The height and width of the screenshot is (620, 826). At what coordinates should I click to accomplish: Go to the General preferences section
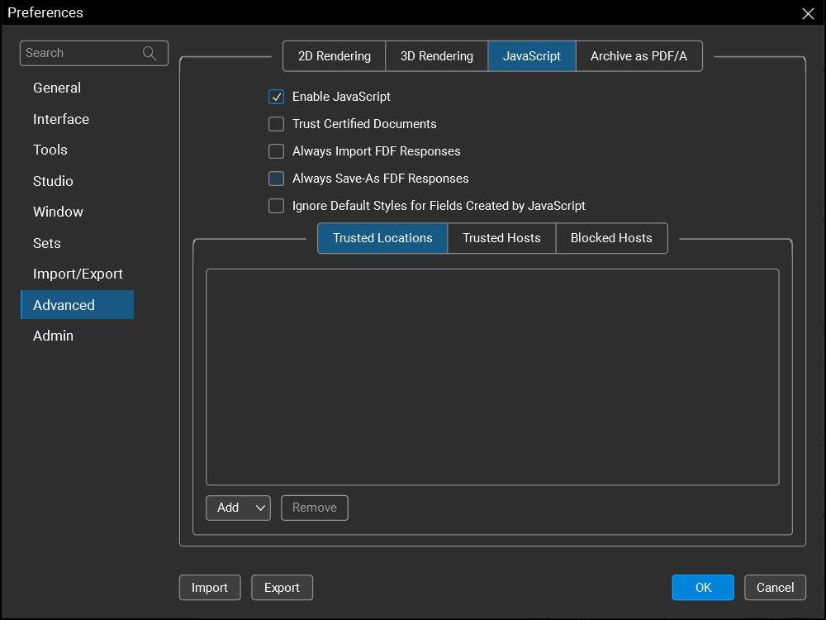point(57,88)
